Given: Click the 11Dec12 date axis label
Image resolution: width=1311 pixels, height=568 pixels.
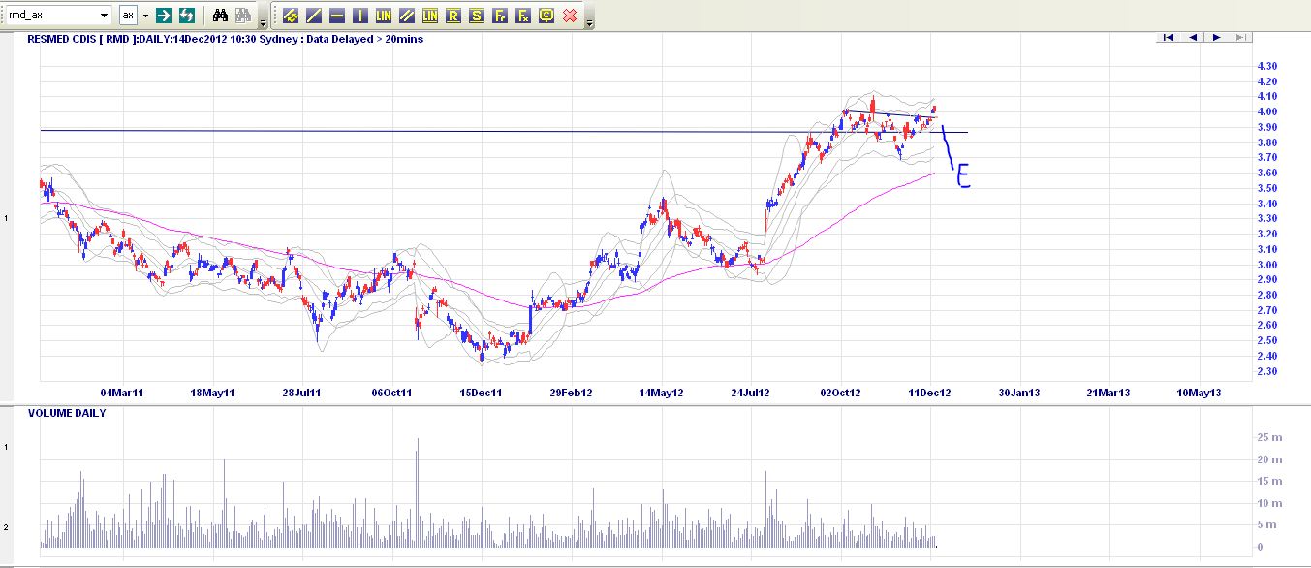Looking at the screenshot, I should (x=930, y=393).
